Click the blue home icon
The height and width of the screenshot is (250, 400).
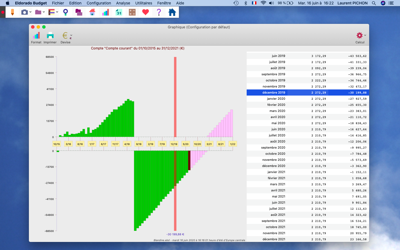click(172, 12)
